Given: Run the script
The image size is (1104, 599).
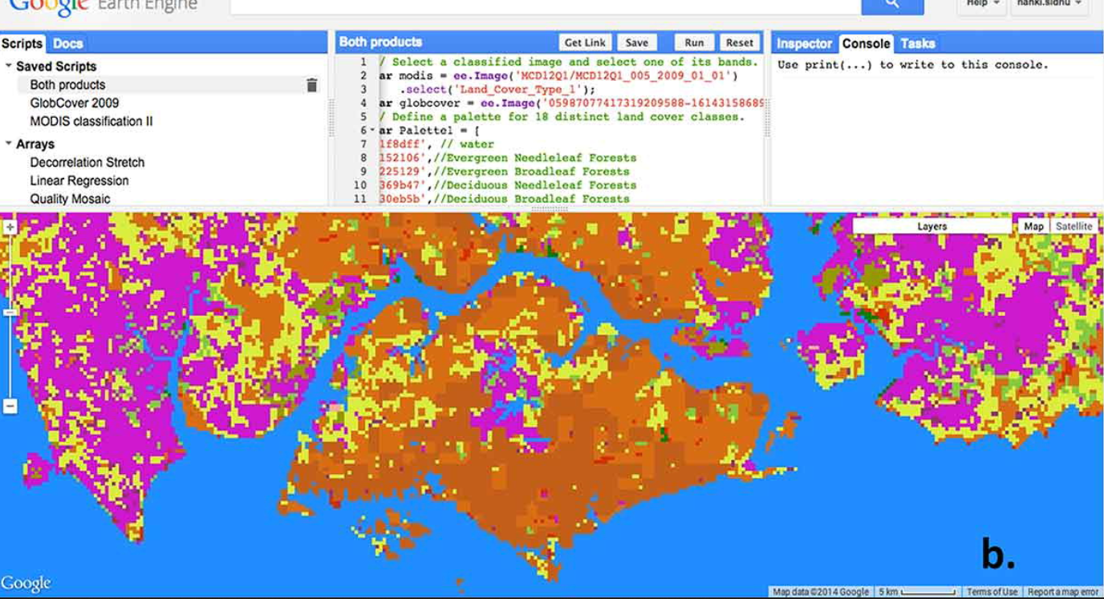Looking at the screenshot, I should [694, 43].
